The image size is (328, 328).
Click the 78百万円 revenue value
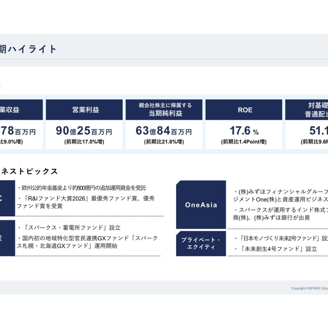18,131
